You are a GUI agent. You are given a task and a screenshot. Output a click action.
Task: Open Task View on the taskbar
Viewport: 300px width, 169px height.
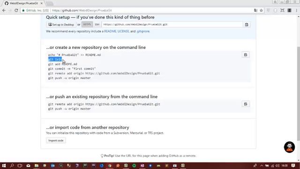pos(20,166)
